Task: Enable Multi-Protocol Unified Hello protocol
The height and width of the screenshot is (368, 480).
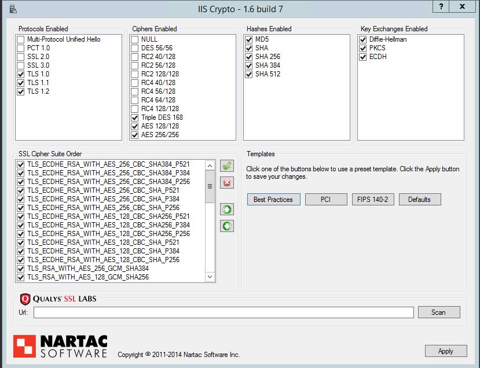Action: coord(20,39)
